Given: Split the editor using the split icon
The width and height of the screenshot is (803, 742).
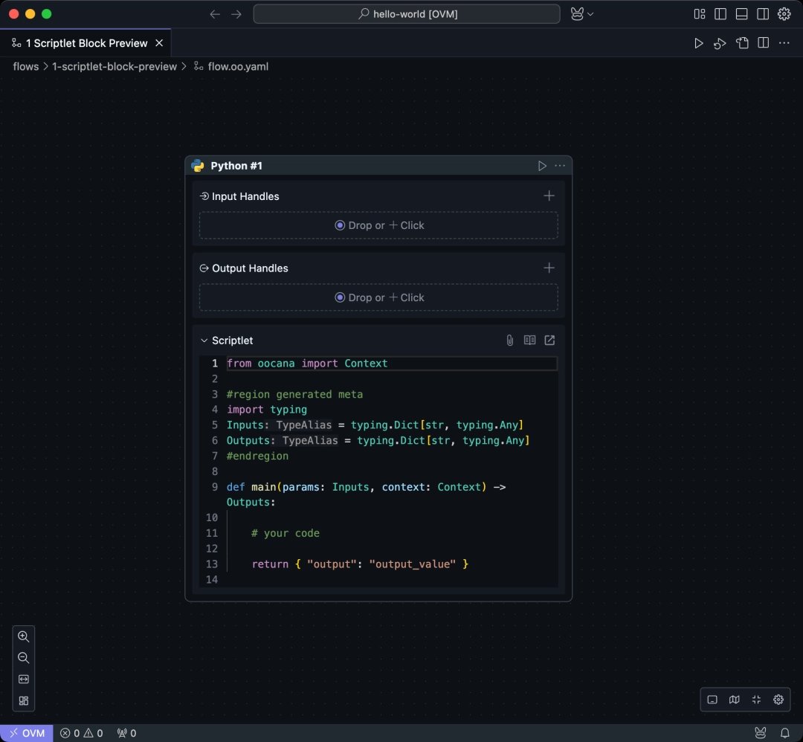Looking at the screenshot, I should [x=763, y=42].
